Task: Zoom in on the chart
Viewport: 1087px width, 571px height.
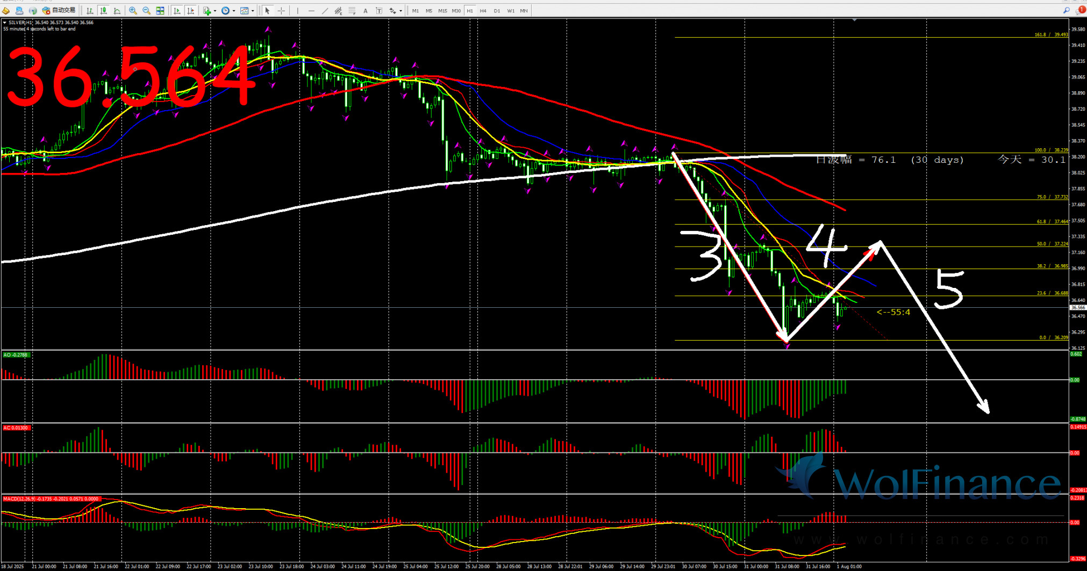Action: [x=133, y=11]
